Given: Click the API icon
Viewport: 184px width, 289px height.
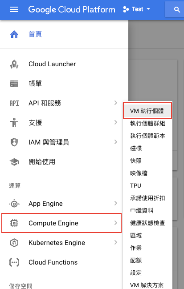Looking at the screenshot, I should tap(14, 103).
